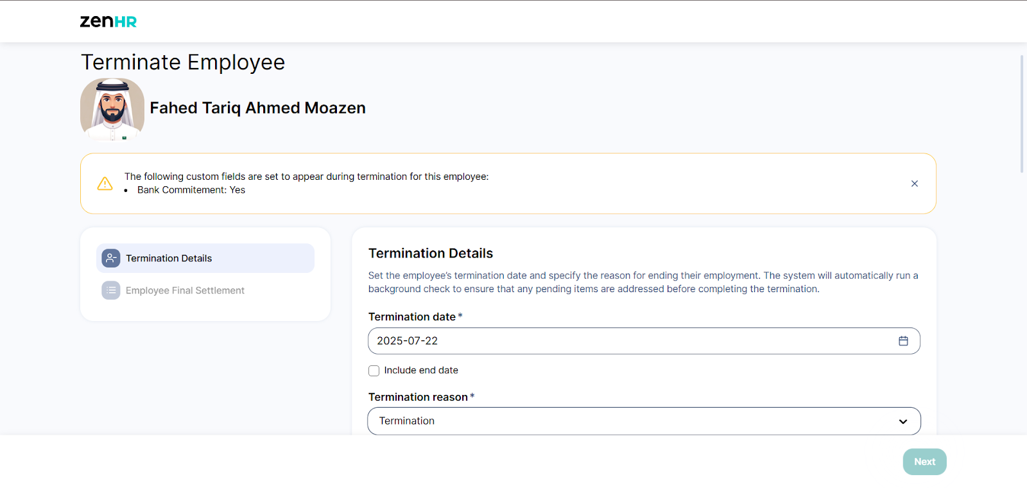The image size is (1027, 488).
Task: Click the yellow warning triangle icon
Action: coord(105,184)
